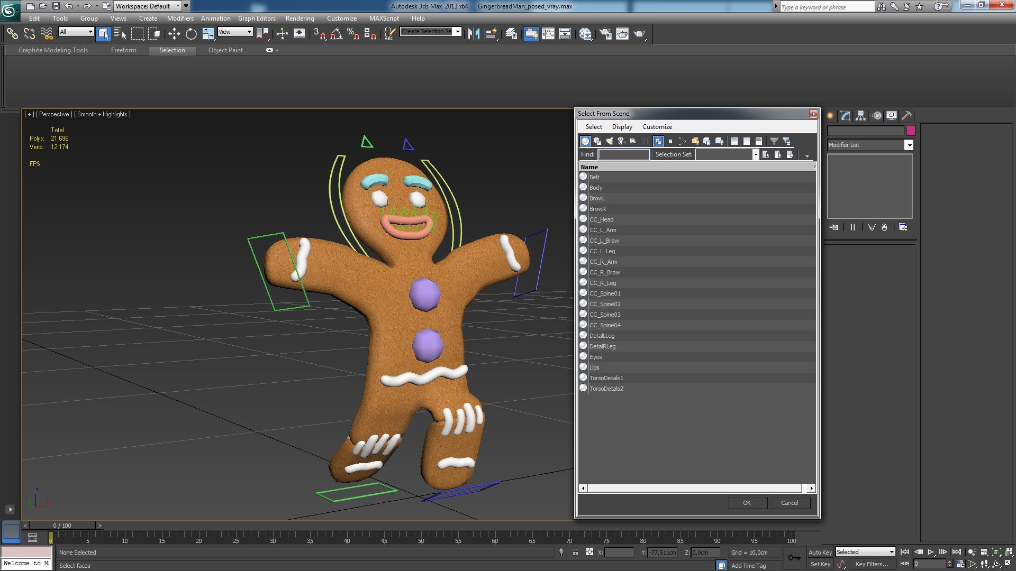This screenshot has height=571, width=1016.
Task: Open the Utilities hammer panel tab
Action: [x=906, y=116]
